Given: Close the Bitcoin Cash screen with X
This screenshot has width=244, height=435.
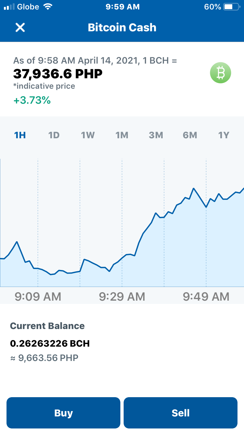Looking at the screenshot, I should 20,27.
